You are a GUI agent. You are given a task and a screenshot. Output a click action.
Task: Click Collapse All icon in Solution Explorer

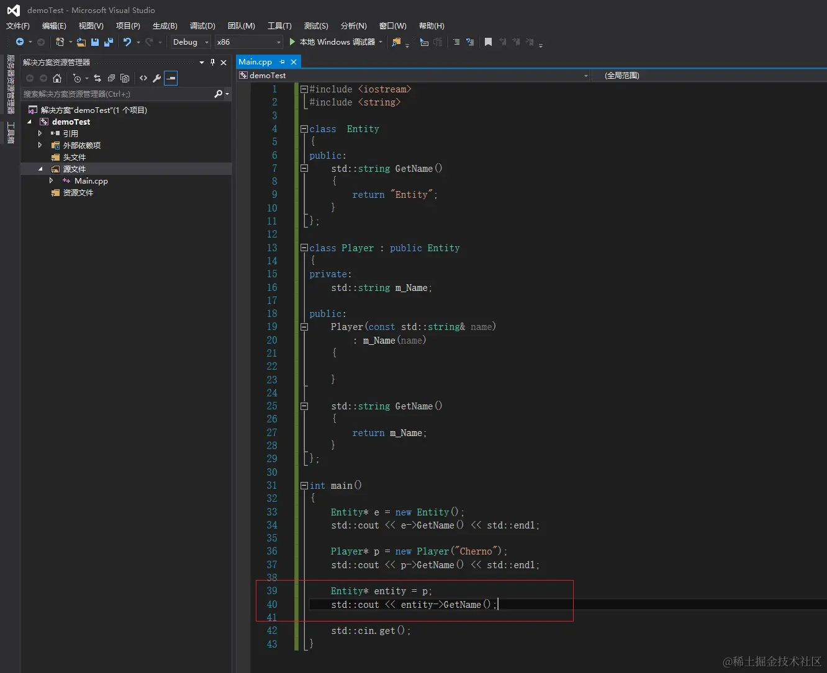point(111,78)
